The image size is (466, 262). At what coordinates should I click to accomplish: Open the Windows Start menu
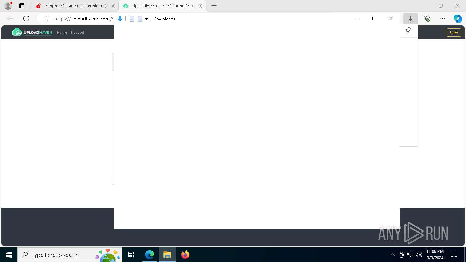tap(9, 255)
